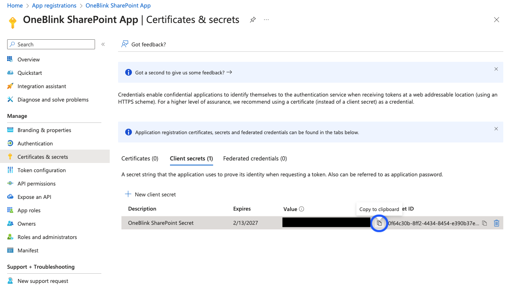Click the 2/13/2027 expiry date
The image size is (510, 295).
point(245,223)
